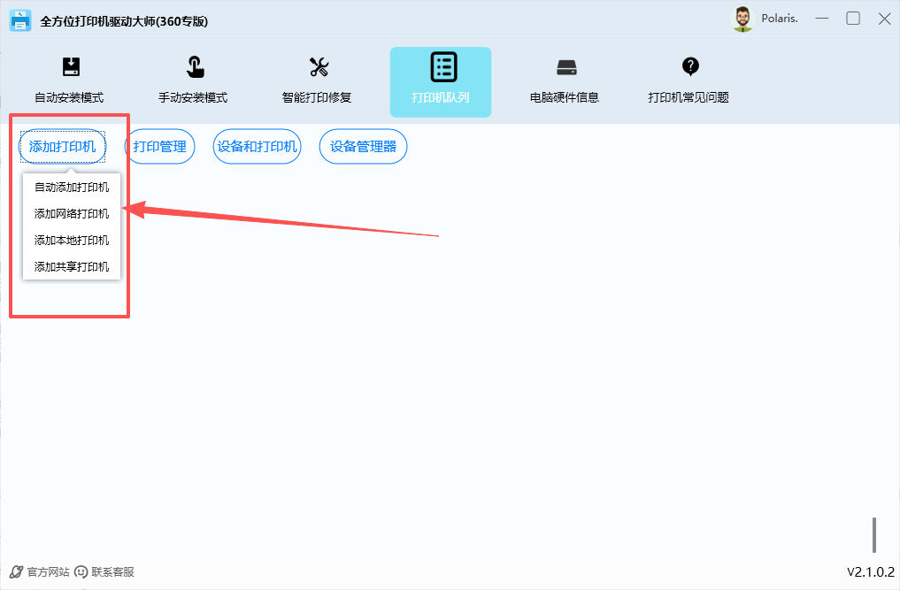The width and height of the screenshot is (900, 590).
Task: Choose 添加网络打印机 menu entry
Action: tap(72, 214)
